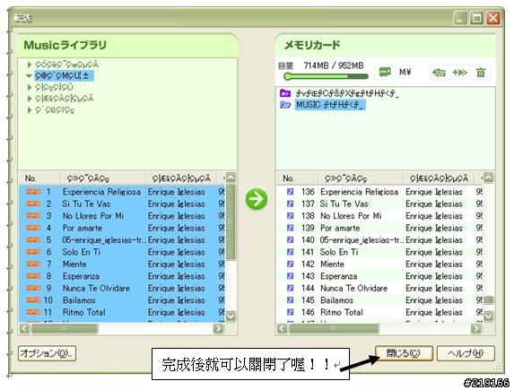The width and height of the screenshot is (514, 390).
Task: Click library list scroll down arrow
Action: [231, 316]
